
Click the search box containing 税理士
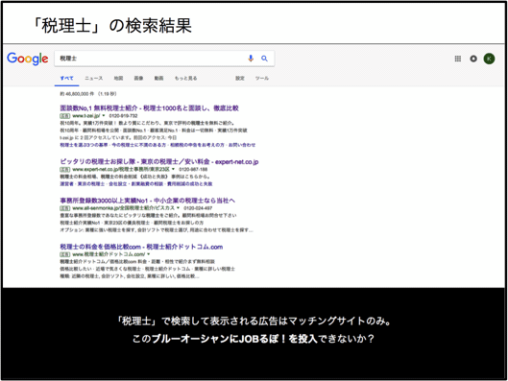[x=164, y=59]
